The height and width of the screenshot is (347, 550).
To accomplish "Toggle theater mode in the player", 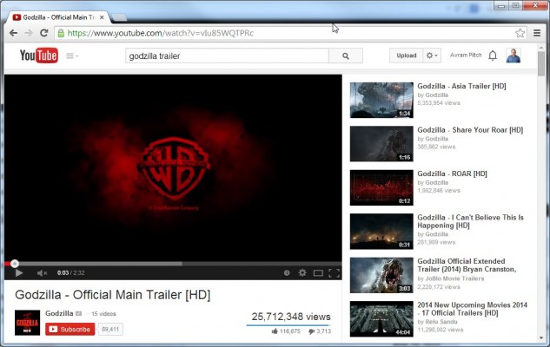I will 318,273.
